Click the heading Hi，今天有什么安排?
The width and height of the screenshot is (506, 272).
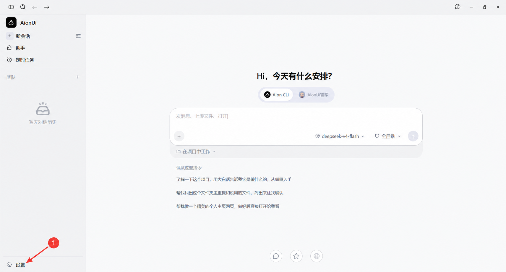coord(294,76)
